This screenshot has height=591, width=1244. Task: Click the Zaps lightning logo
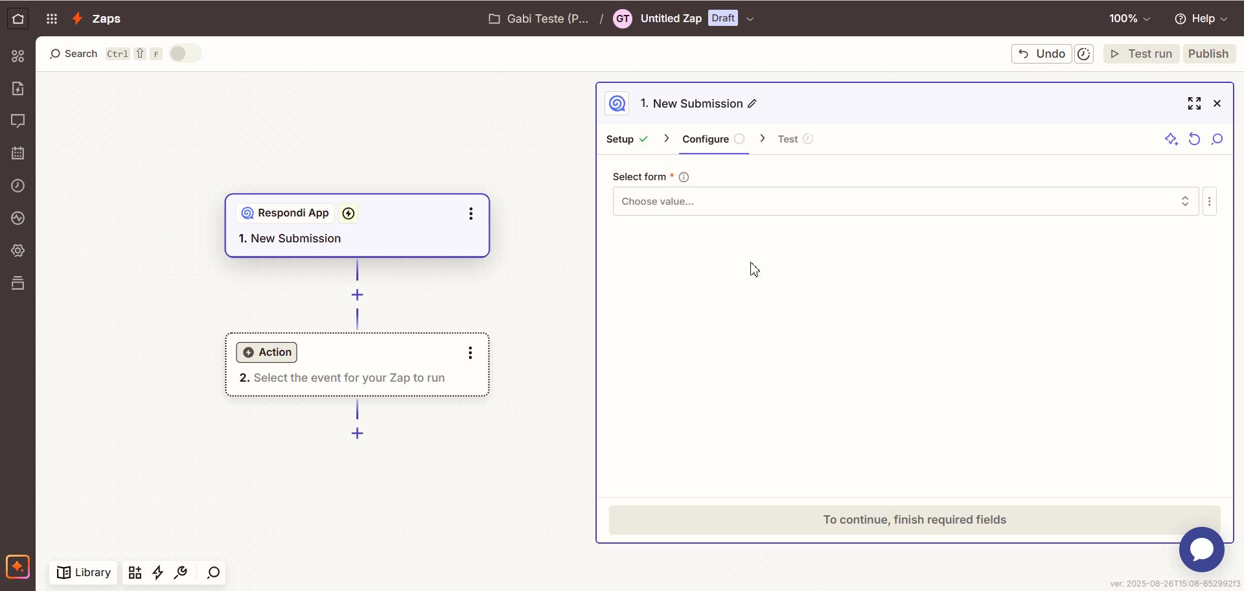77,19
